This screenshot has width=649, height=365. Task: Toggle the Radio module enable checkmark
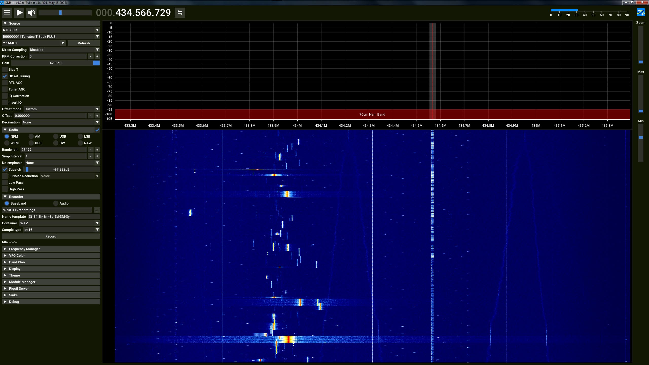pyautogui.click(x=97, y=130)
